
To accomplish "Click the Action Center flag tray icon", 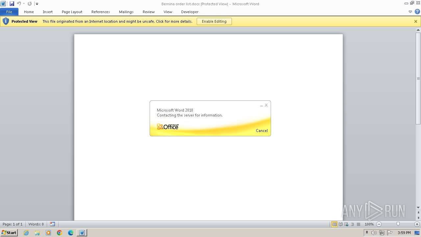I will coord(390,233).
